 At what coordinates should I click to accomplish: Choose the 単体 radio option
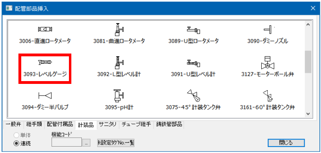point(22,135)
